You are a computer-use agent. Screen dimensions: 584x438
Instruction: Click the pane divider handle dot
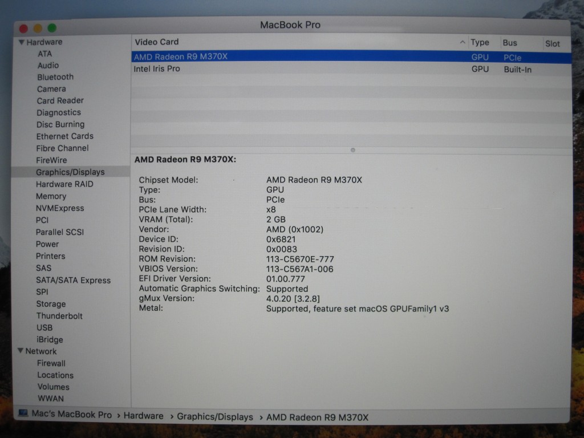tap(352, 150)
